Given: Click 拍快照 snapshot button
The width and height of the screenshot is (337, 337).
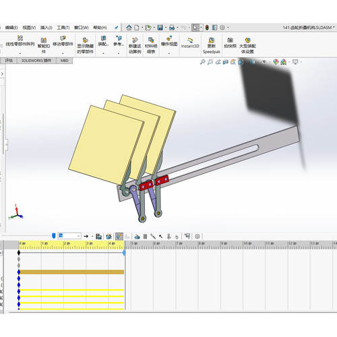Looking at the screenshot, I should (230, 42).
